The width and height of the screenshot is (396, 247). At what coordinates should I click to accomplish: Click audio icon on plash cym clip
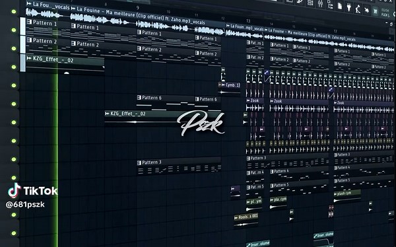pos(335,194)
